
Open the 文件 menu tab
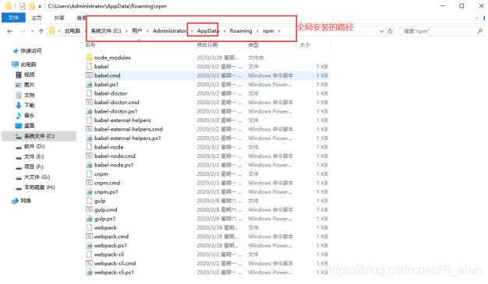(x=13, y=18)
